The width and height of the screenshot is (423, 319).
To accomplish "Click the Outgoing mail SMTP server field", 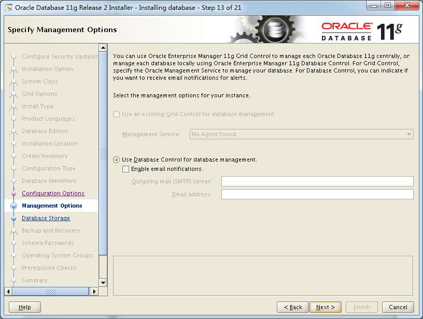I will coord(316,181).
